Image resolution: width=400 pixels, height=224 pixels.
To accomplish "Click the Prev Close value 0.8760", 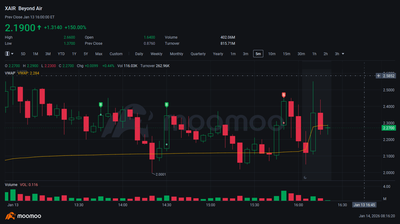I will (x=149, y=44).
